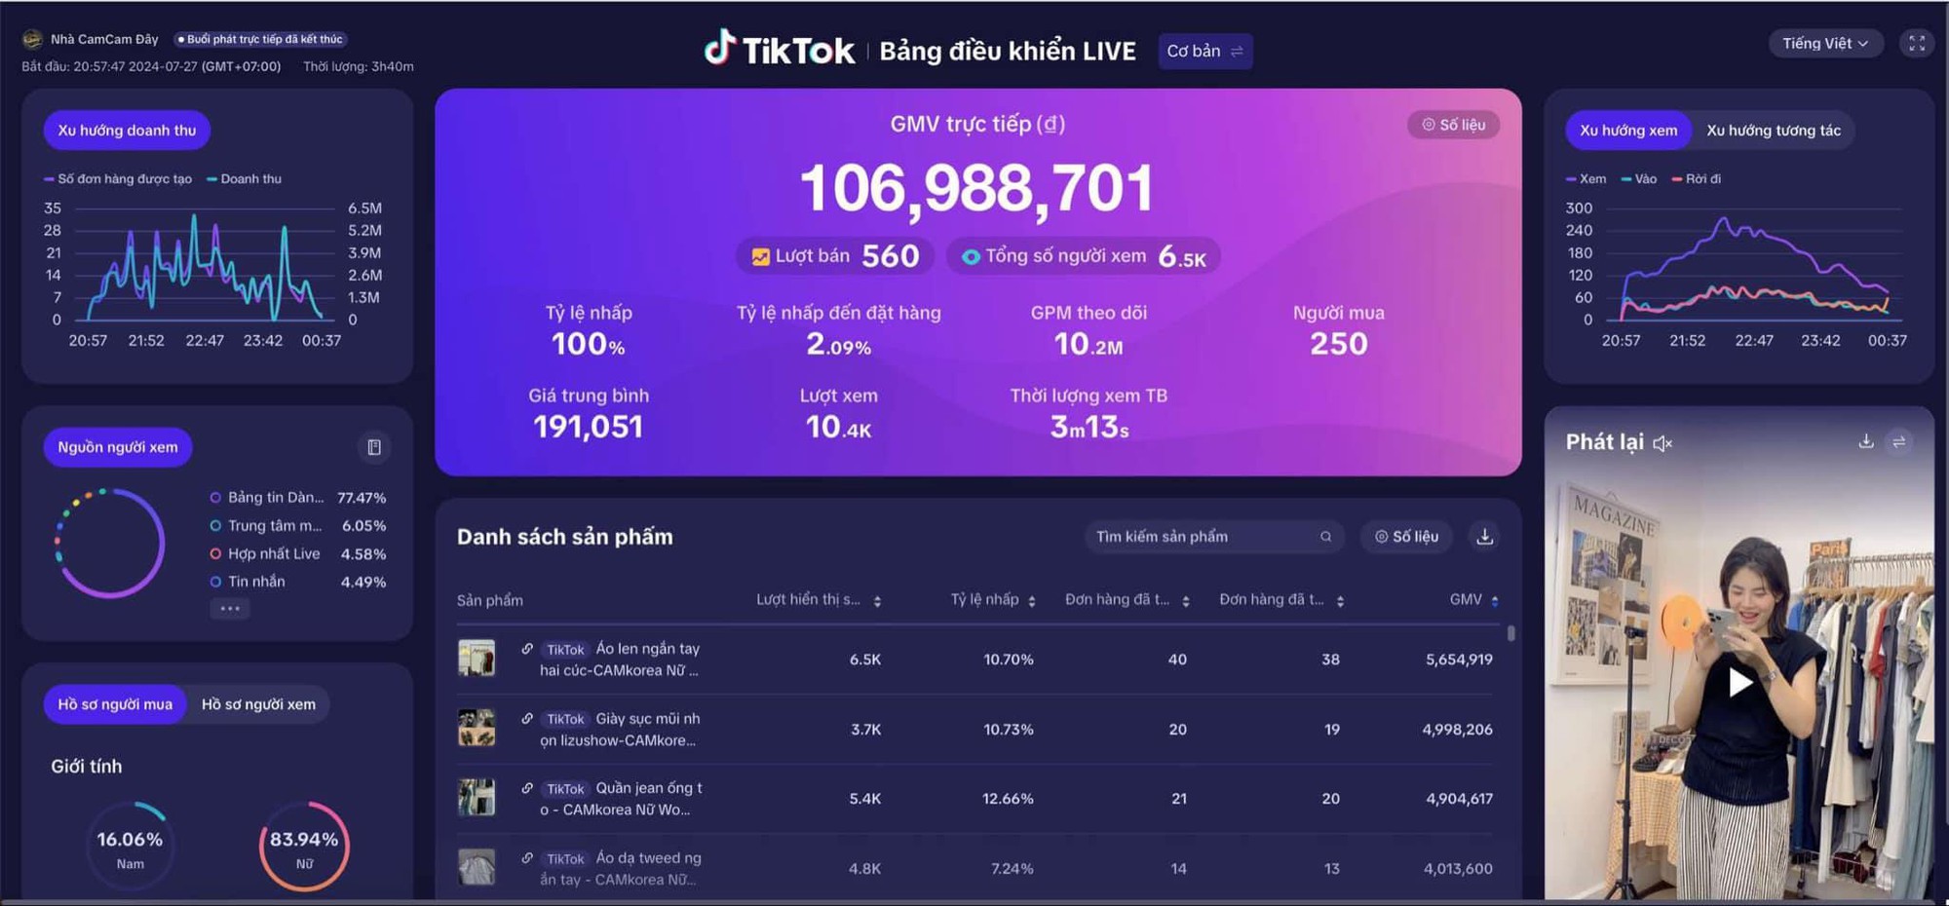Open Quần jean product thumbnail
Viewport: 1949px width, 906px height.
pos(477,798)
